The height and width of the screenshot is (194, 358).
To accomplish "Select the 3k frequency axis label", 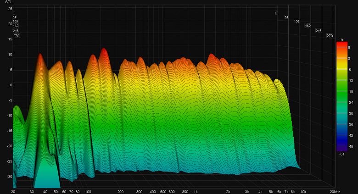I will (247, 192).
